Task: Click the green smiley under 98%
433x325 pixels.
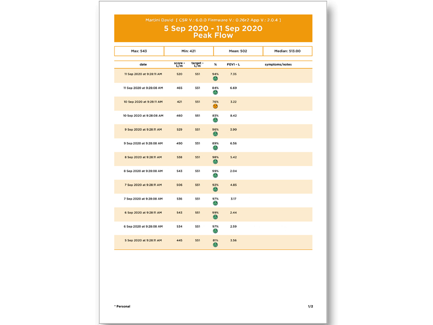Action: (215, 161)
